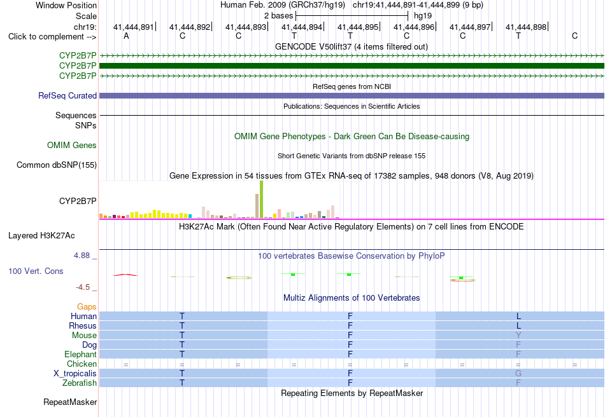
Task: Click the Chicken species label
Action: [x=82, y=364]
